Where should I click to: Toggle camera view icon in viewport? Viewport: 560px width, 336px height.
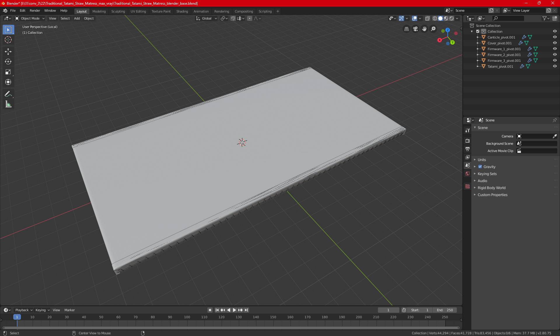pyautogui.click(x=415, y=29)
